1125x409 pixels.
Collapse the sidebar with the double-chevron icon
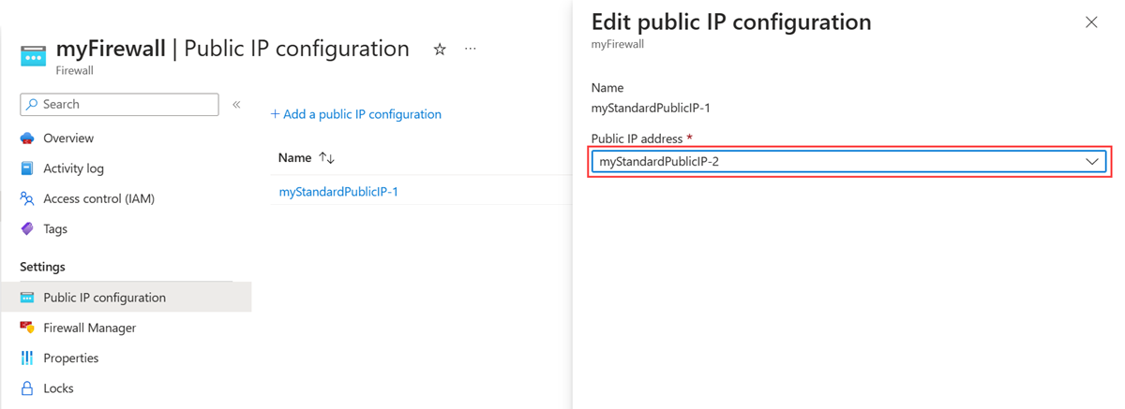click(x=236, y=105)
